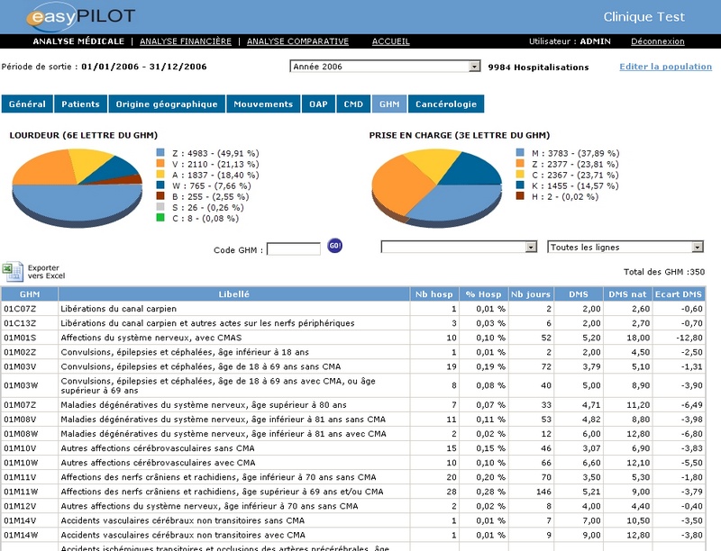Switch to the CMD tab
Image resolution: width=721 pixels, height=551 pixels.
(353, 104)
